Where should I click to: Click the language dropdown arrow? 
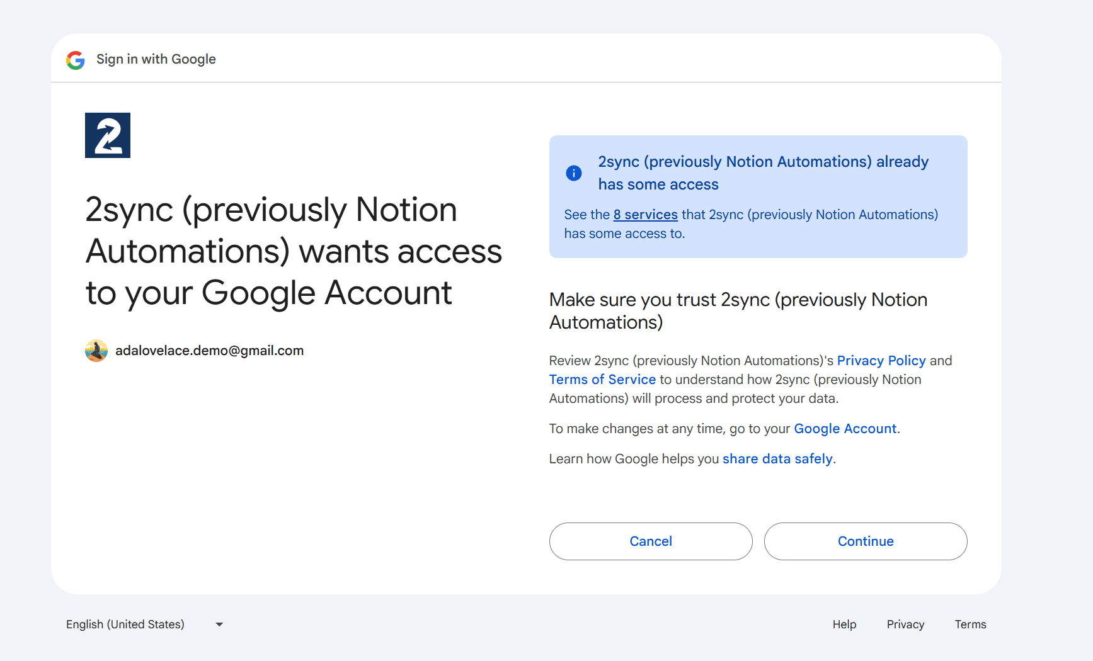219,624
